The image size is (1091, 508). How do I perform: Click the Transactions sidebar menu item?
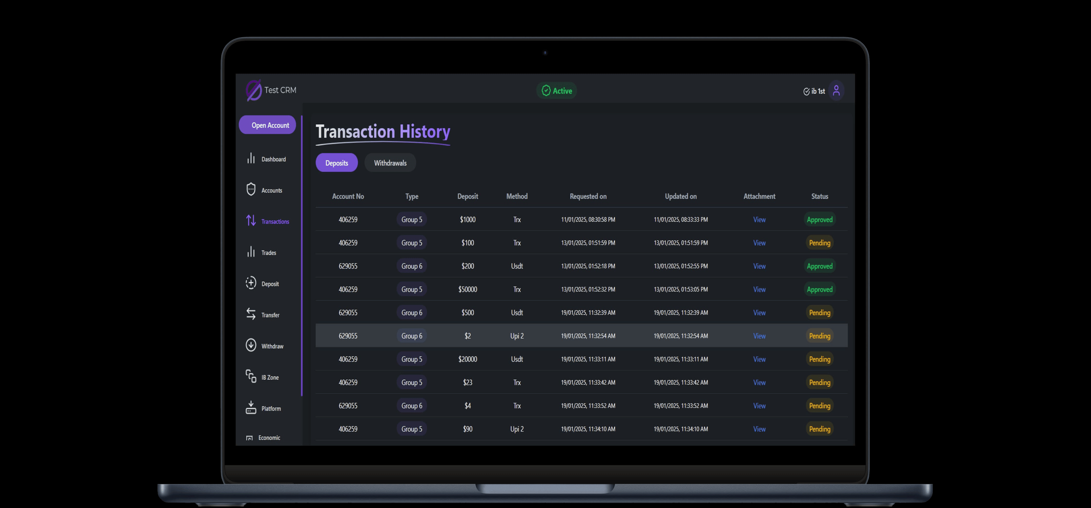pyautogui.click(x=274, y=221)
